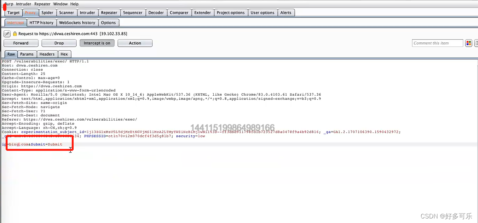
Task: Open the Scanner tab
Action: coord(66,12)
